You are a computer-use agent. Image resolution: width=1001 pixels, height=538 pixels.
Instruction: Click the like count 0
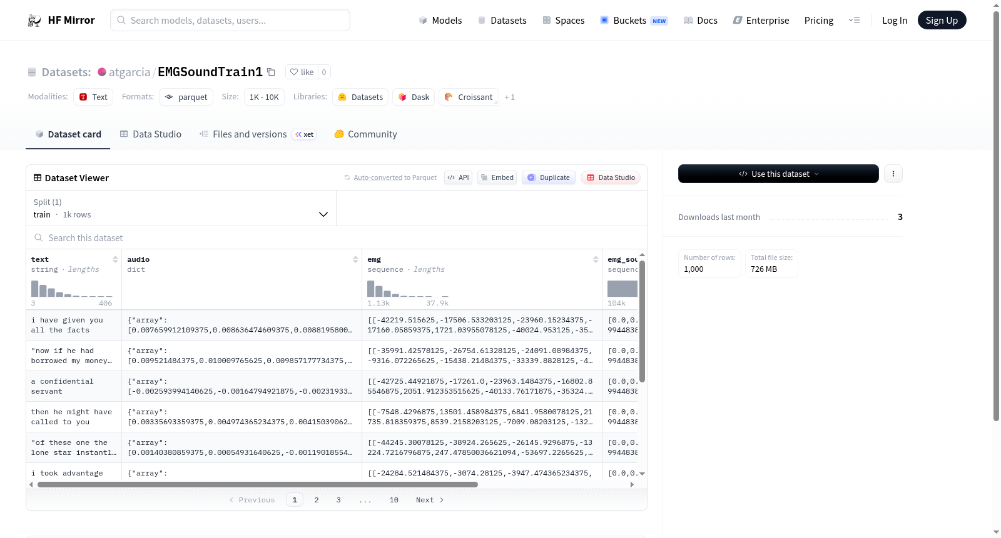[324, 72]
